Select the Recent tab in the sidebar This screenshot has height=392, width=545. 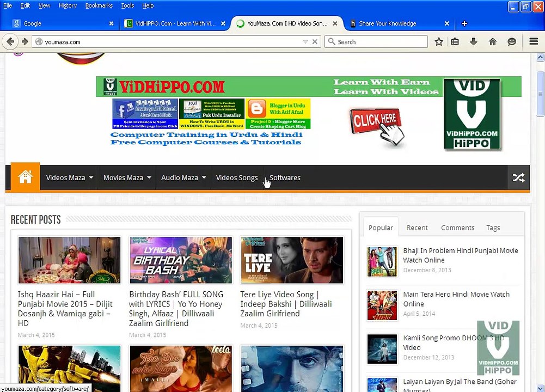[417, 228]
